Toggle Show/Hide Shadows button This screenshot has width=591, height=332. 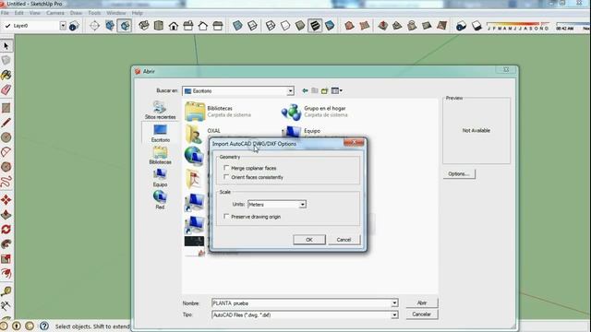coord(476,26)
